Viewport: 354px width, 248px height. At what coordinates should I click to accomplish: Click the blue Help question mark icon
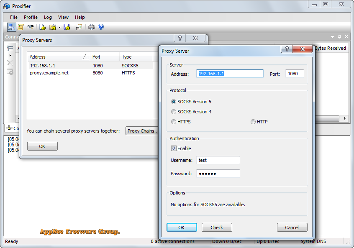point(101,27)
